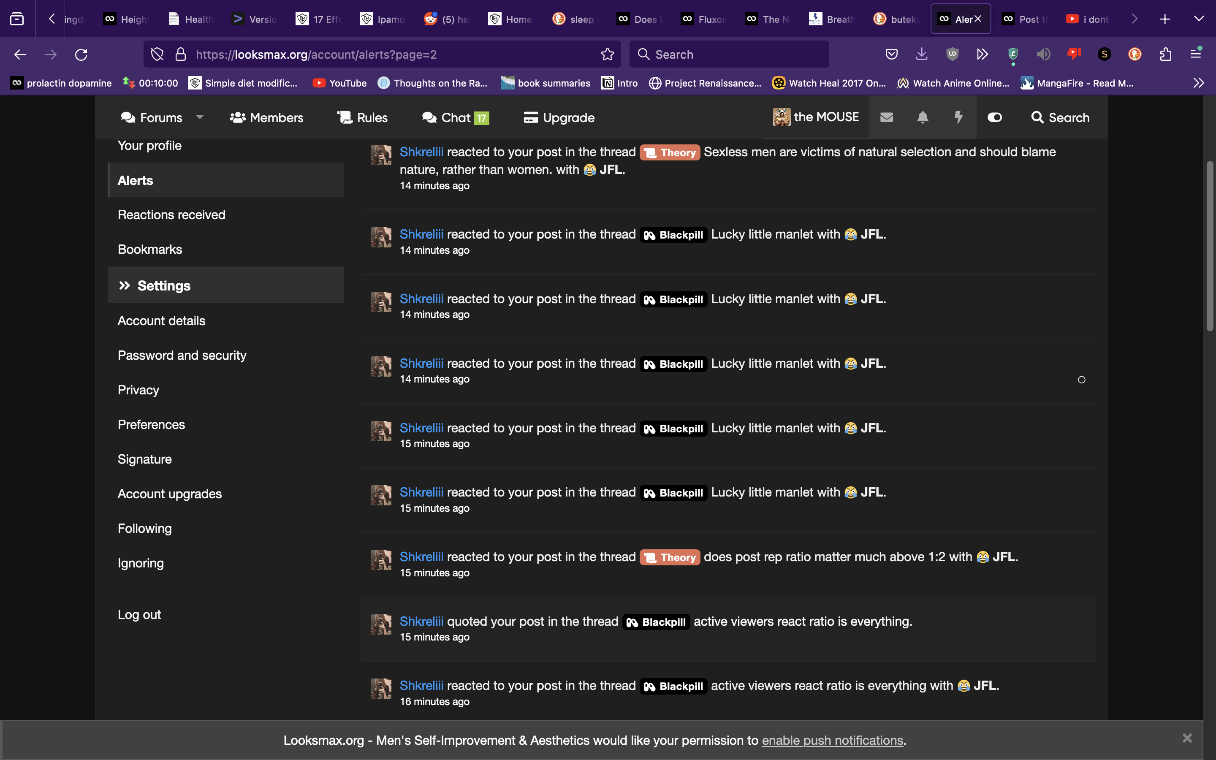Click the page vertical scrollbar thumb
Screen dimensions: 1216x760
point(1210,246)
